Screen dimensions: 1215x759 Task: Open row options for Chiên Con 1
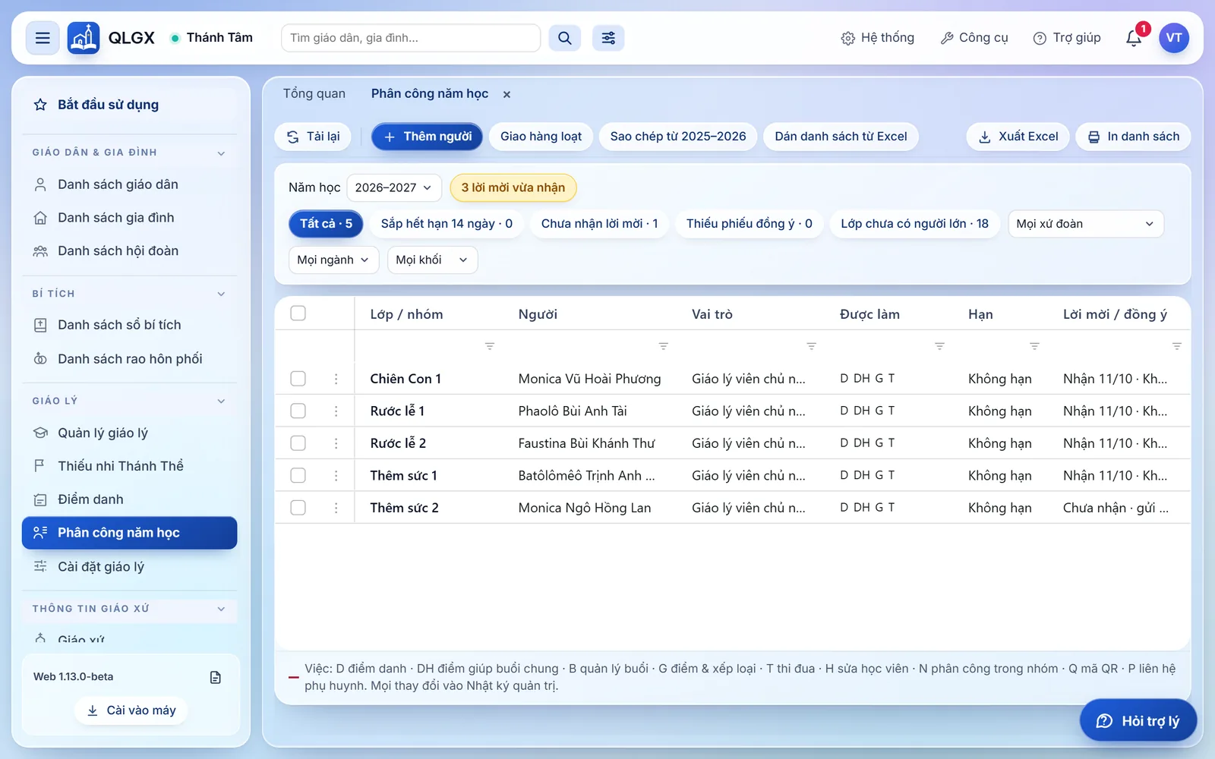(336, 379)
